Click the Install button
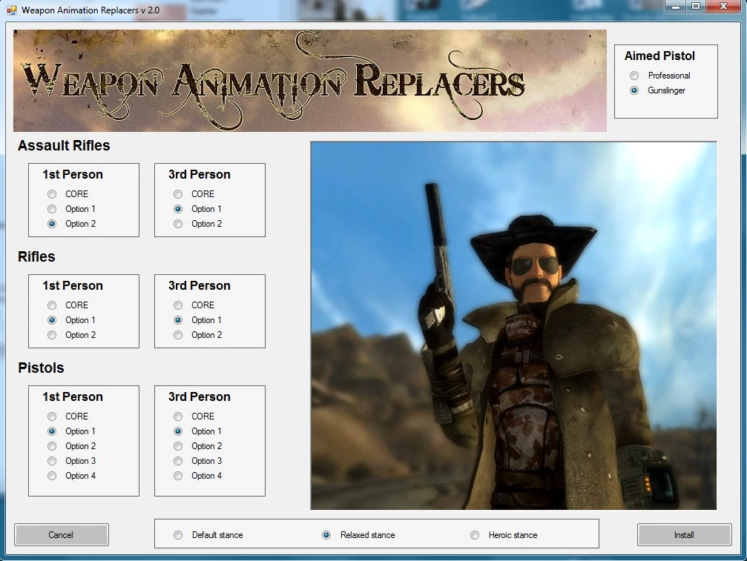 coord(684,535)
